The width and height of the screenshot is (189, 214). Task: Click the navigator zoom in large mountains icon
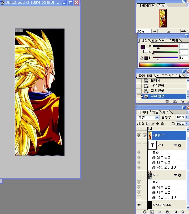coord(183,31)
